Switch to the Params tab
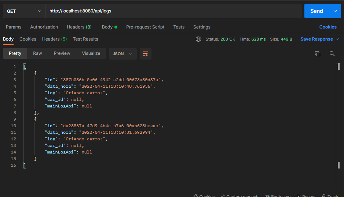 14,27
